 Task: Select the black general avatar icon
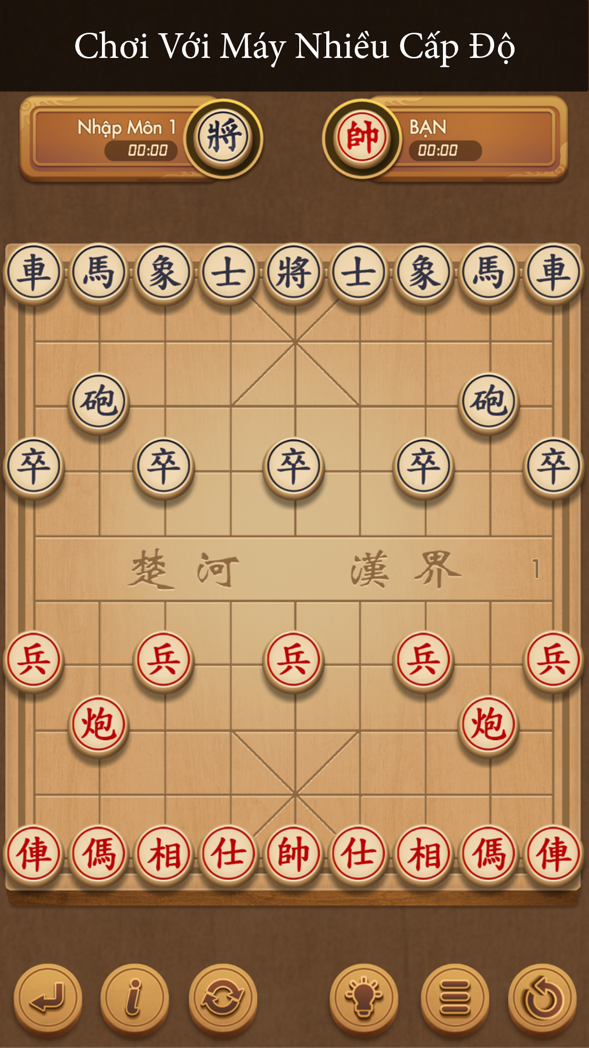[x=223, y=138]
